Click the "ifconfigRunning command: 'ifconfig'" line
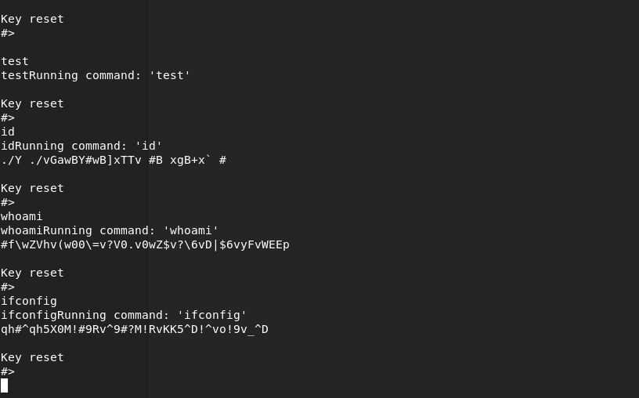Viewport: 639px width, 398px height. [124, 315]
